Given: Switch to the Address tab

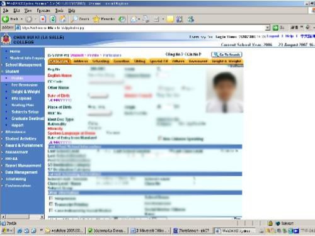Looking at the screenshot, I should click(x=81, y=61).
